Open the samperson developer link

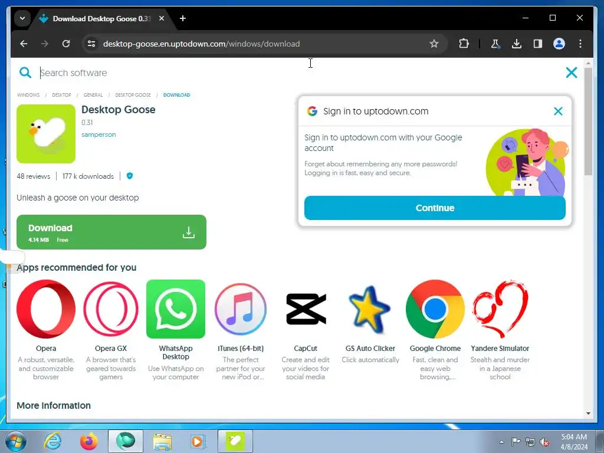[x=99, y=134]
